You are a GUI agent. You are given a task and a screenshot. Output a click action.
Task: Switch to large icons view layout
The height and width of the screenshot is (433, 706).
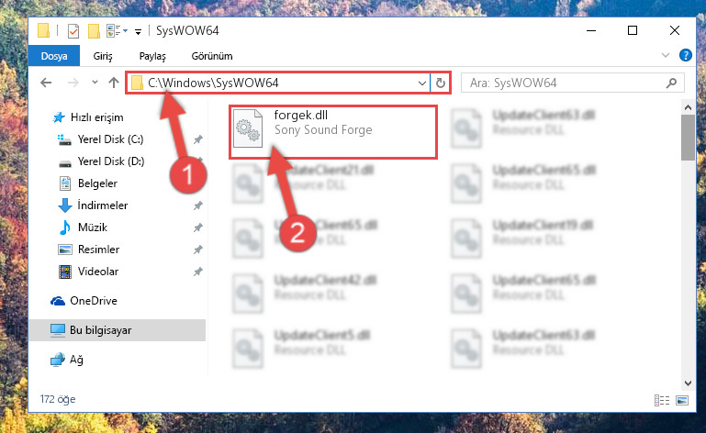[682, 400]
